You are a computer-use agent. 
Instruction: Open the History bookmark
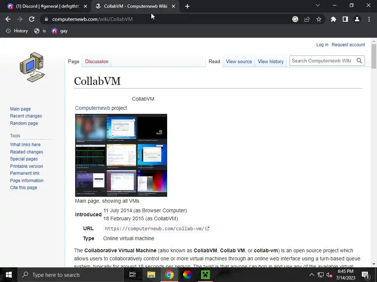tap(17, 31)
